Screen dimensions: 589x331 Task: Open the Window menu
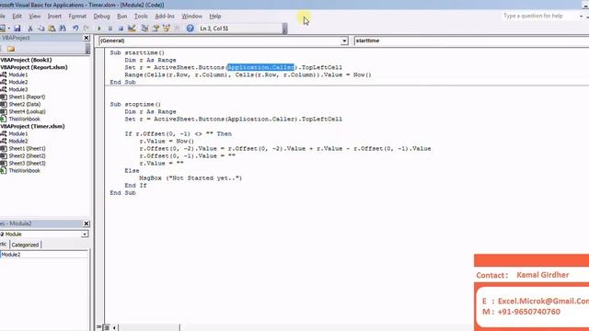[191, 17]
